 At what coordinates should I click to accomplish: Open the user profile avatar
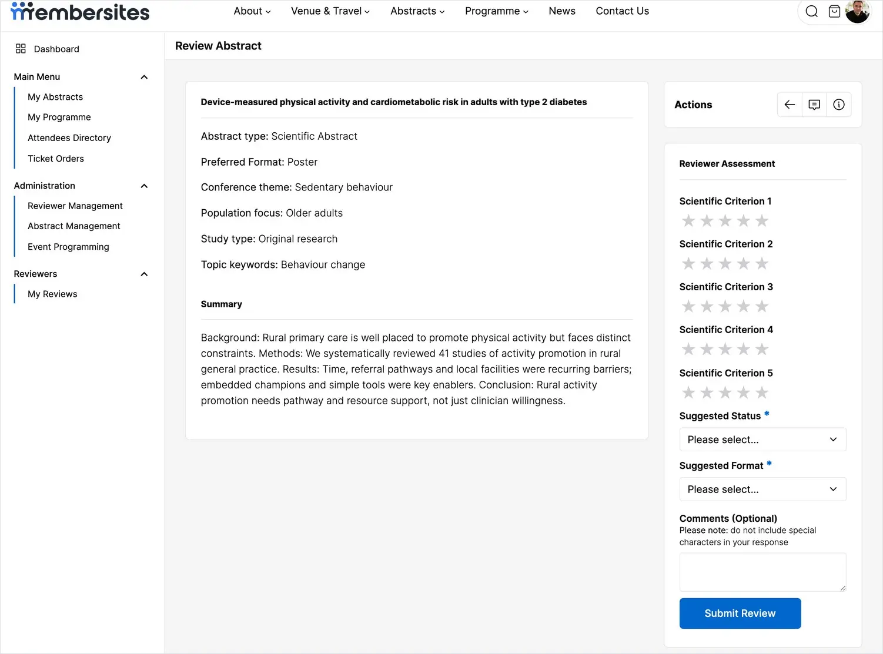click(857, 11)
